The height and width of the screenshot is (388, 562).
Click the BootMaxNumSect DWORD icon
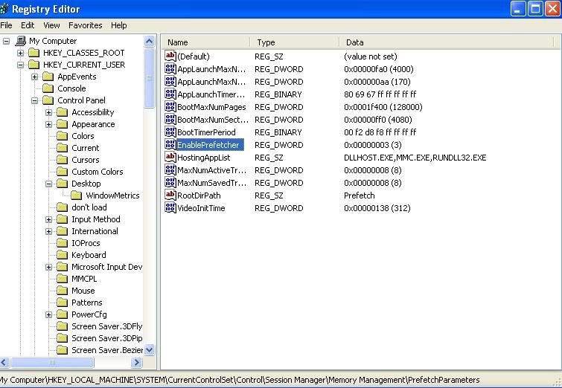tap(170, 119)
